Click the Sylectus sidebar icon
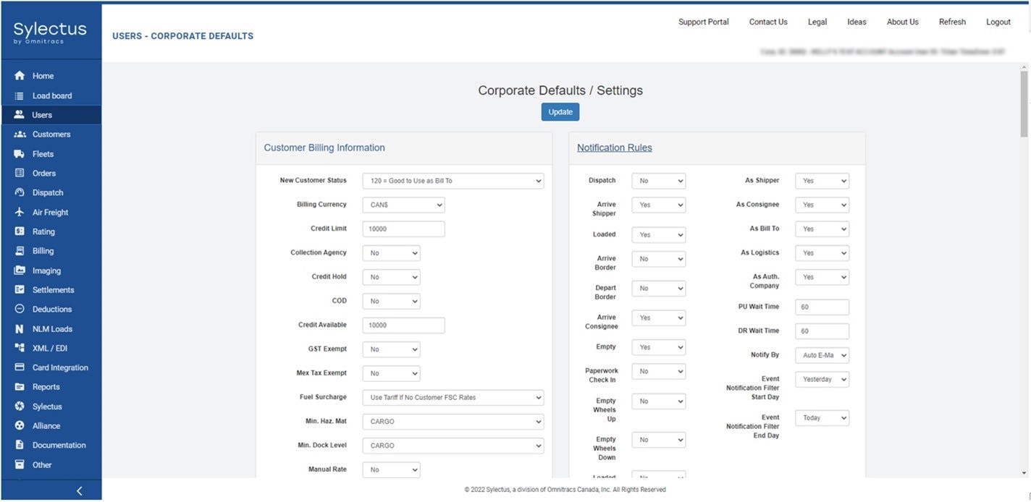1031x502 pixels. pos(20,407)
